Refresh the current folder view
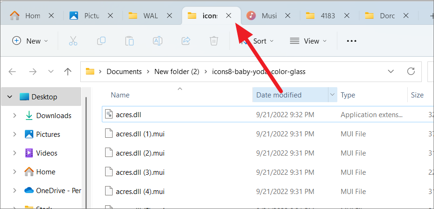434x209 pixels. (411, 71)
